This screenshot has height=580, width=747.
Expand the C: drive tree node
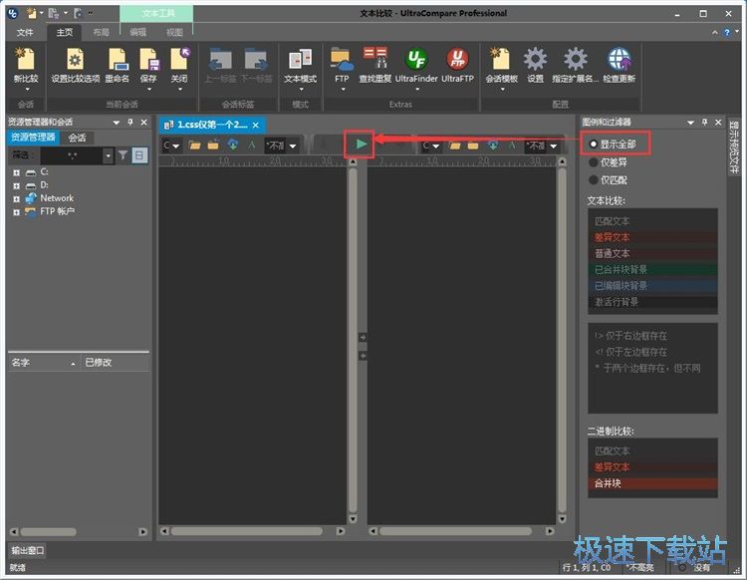(16, 172)
